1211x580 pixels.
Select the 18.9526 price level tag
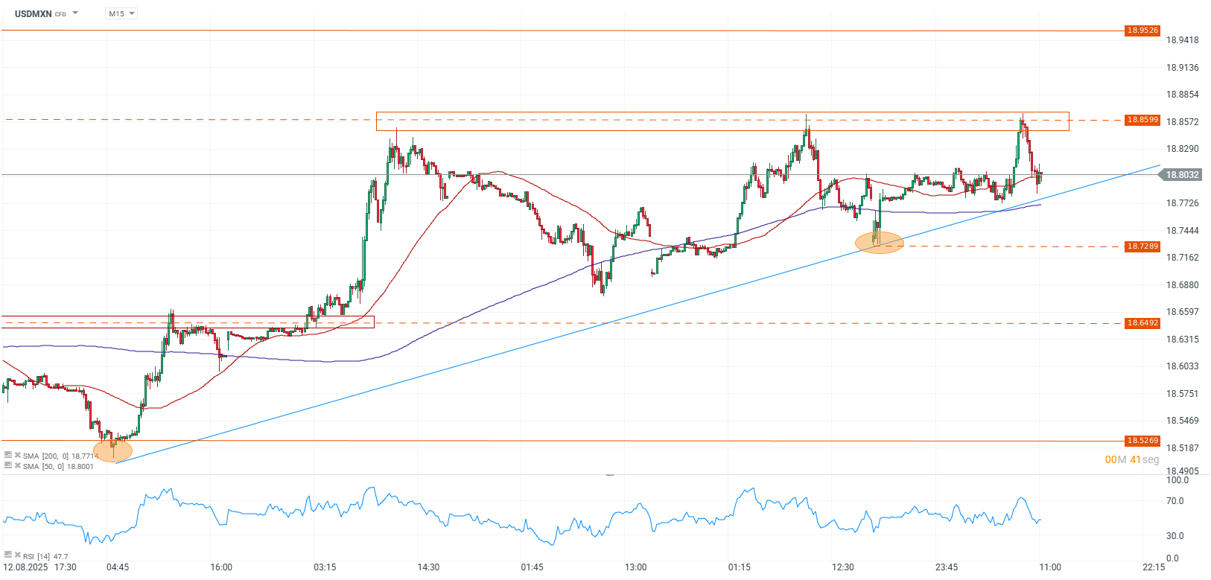(x=1142, y=31)
